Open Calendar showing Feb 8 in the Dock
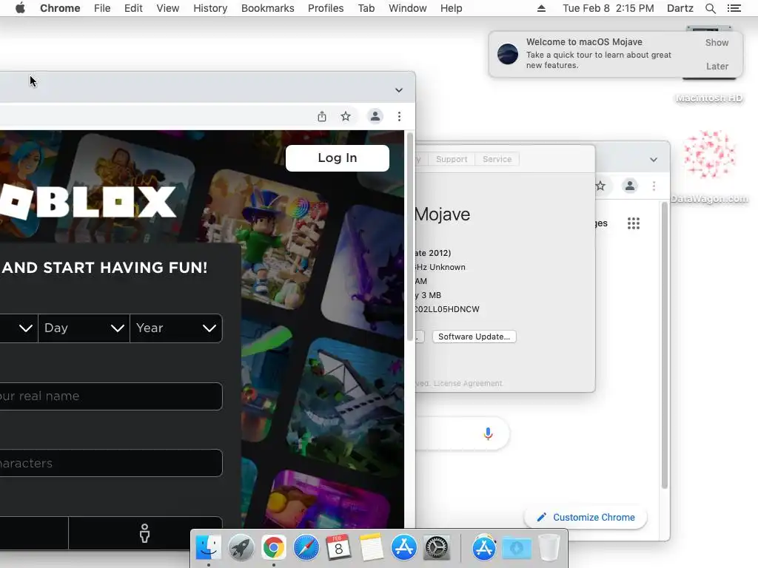 pyautogui.click(x=338, y=548)
